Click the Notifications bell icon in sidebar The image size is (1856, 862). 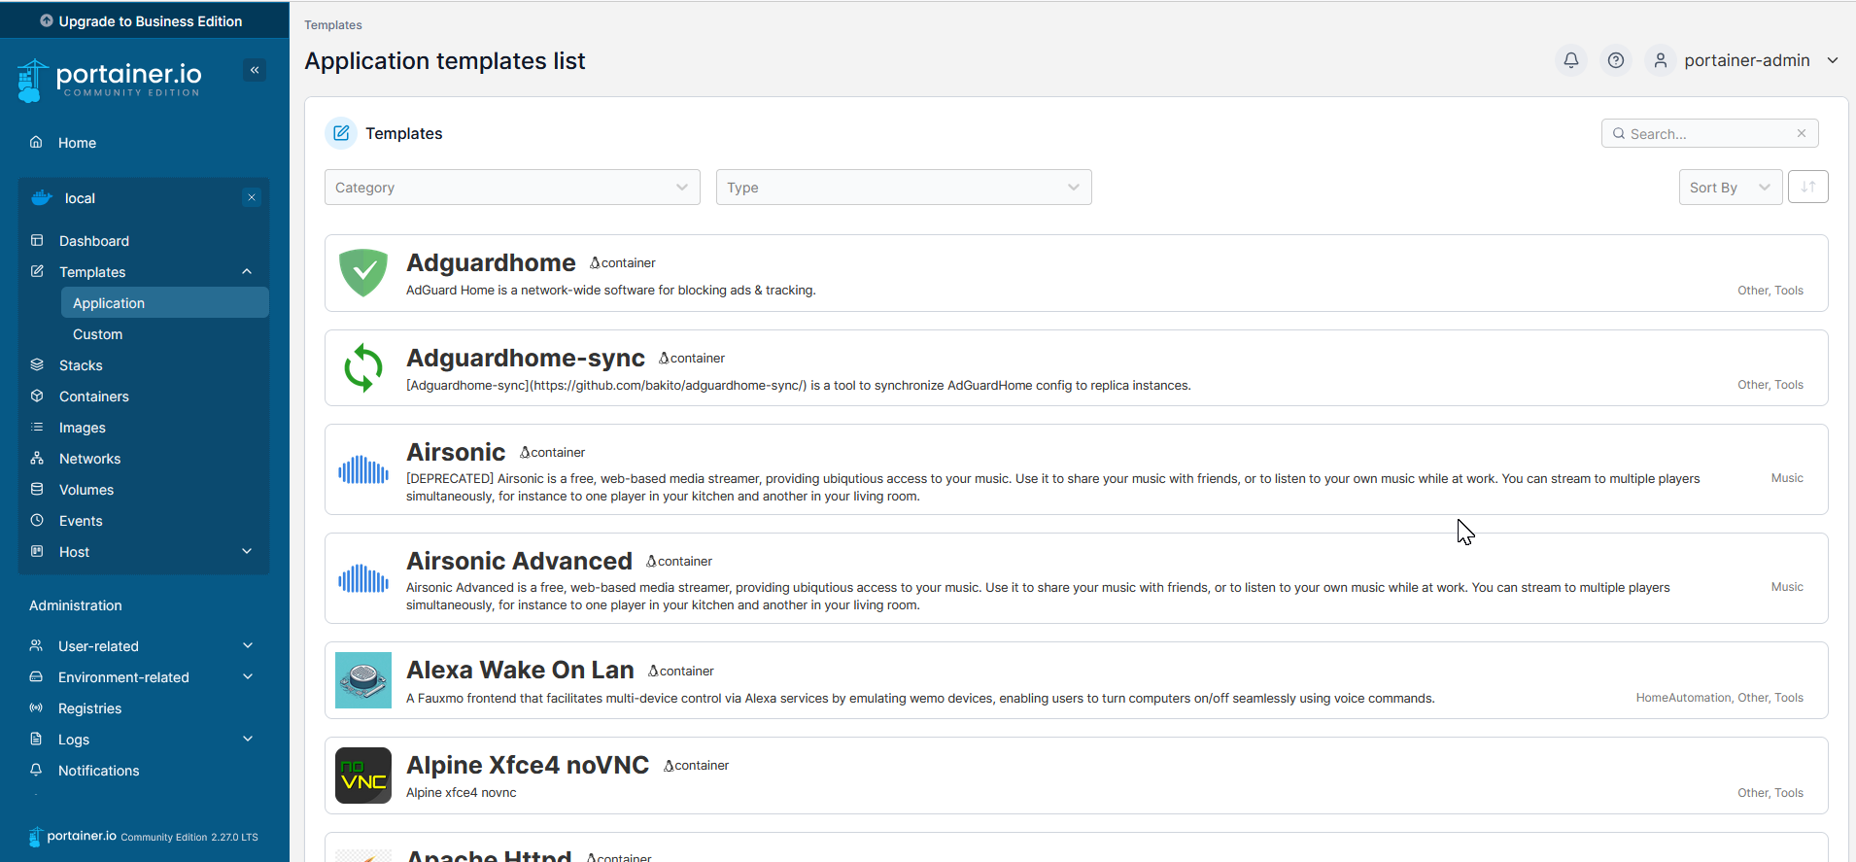[36, 770]
